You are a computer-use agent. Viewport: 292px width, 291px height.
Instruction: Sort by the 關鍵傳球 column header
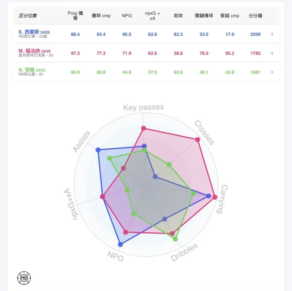(204, 16)
